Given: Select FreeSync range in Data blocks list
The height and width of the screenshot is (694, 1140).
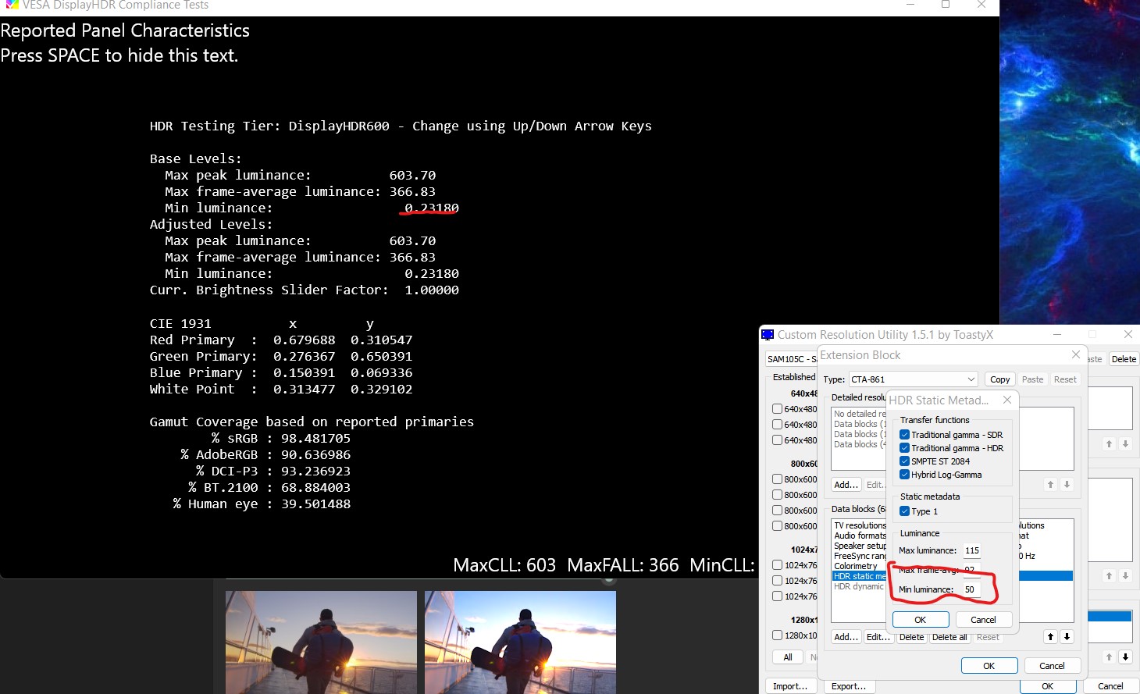Looking at the screenshot, I should [x=860, y=556].
